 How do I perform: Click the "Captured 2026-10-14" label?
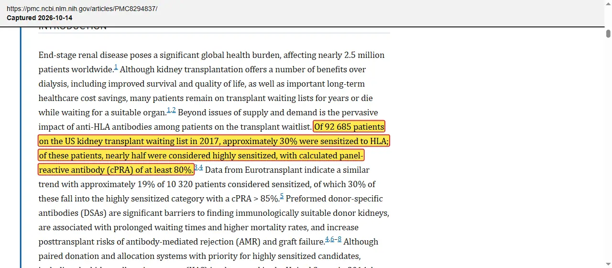click(x=40, y=18)
